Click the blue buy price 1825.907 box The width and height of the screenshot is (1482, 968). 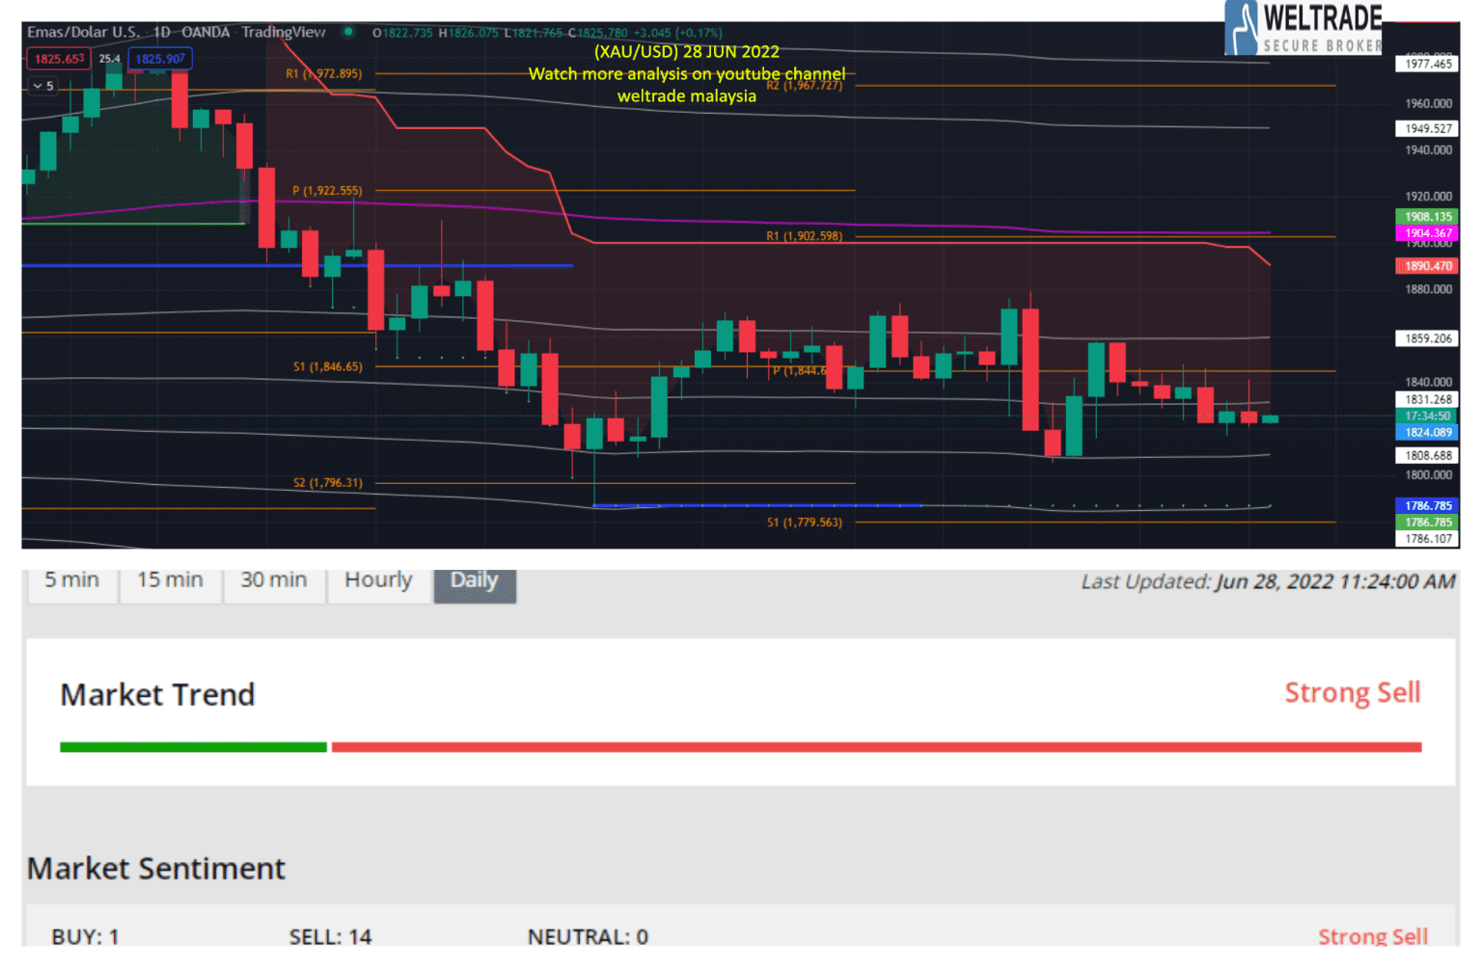[160, 59]
